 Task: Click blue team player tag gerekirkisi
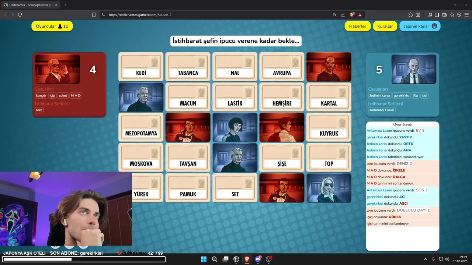pyautogui.click(x=401, y=96)
